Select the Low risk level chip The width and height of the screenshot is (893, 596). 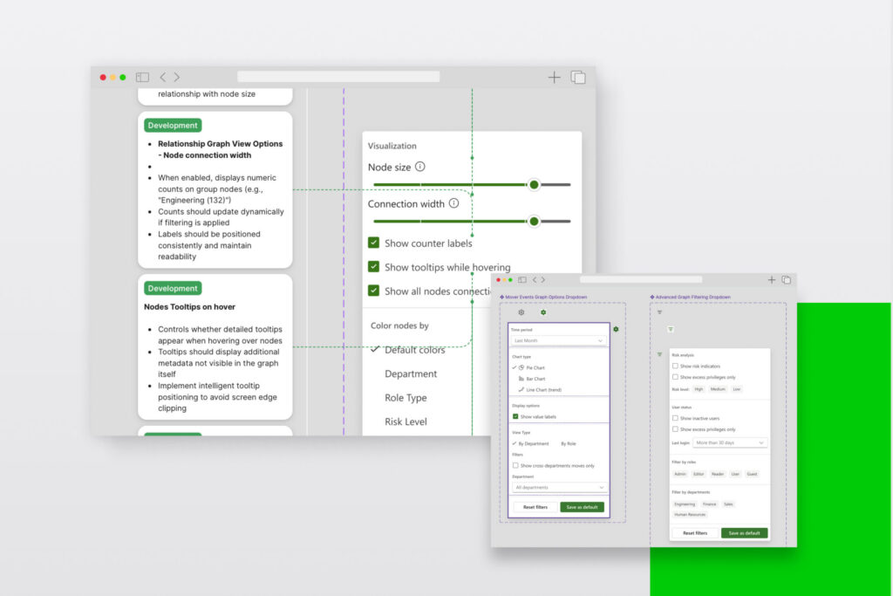tap(736, 389)
